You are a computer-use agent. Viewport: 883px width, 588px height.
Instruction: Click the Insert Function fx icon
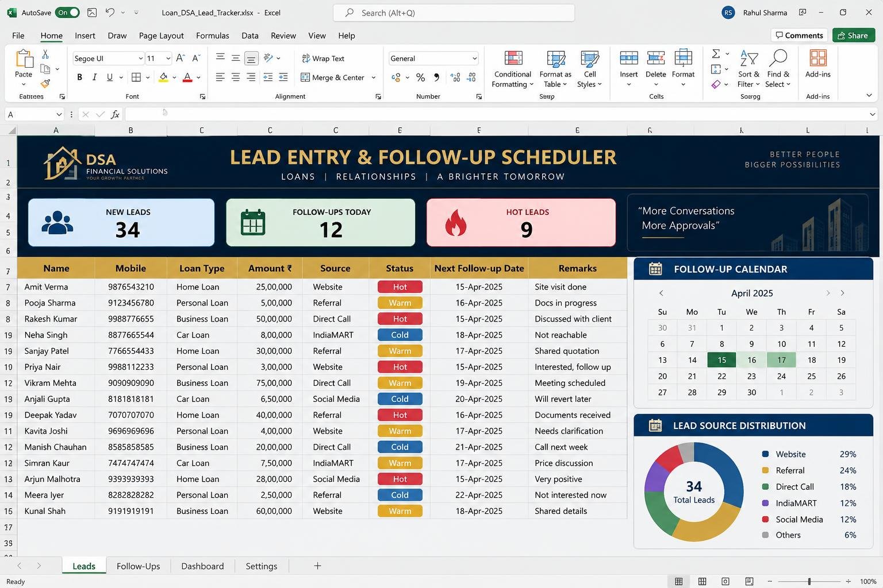click(x=115, y=114)
